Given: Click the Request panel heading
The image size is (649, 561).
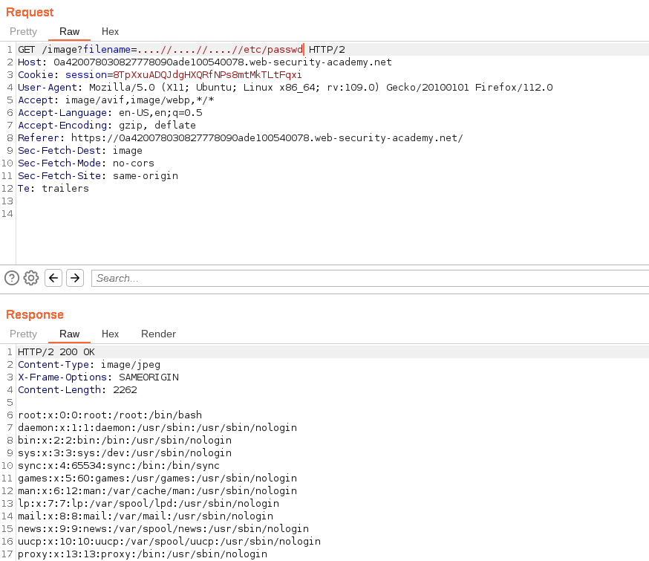Looking at the screenshot, I should tap(30, 12).
